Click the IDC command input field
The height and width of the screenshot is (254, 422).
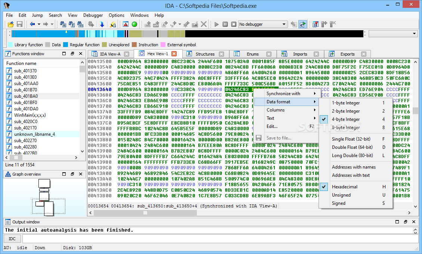(220, 239)
